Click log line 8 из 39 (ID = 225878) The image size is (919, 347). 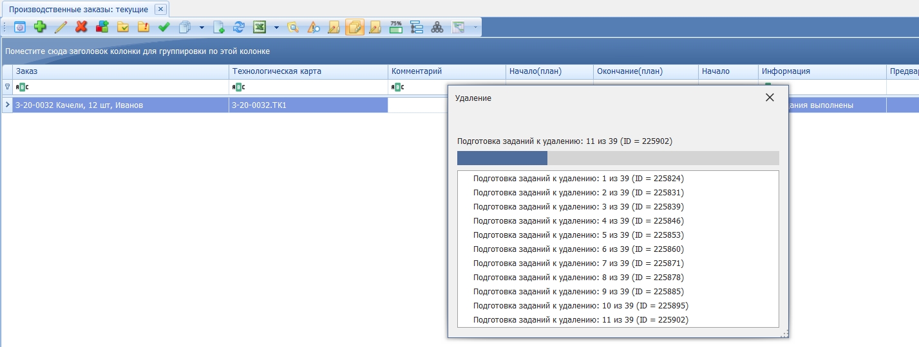coord(578,277)
